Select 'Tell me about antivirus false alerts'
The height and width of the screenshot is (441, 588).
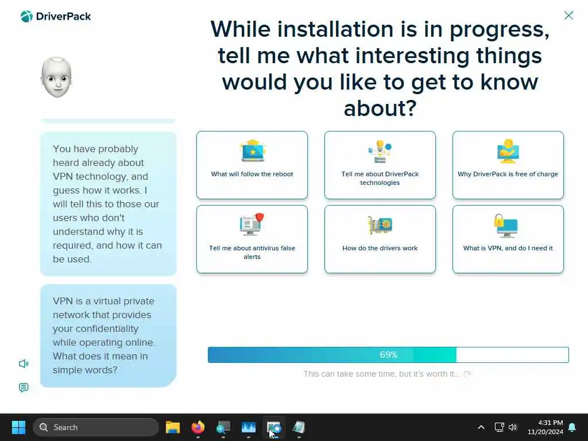point(252,239)
